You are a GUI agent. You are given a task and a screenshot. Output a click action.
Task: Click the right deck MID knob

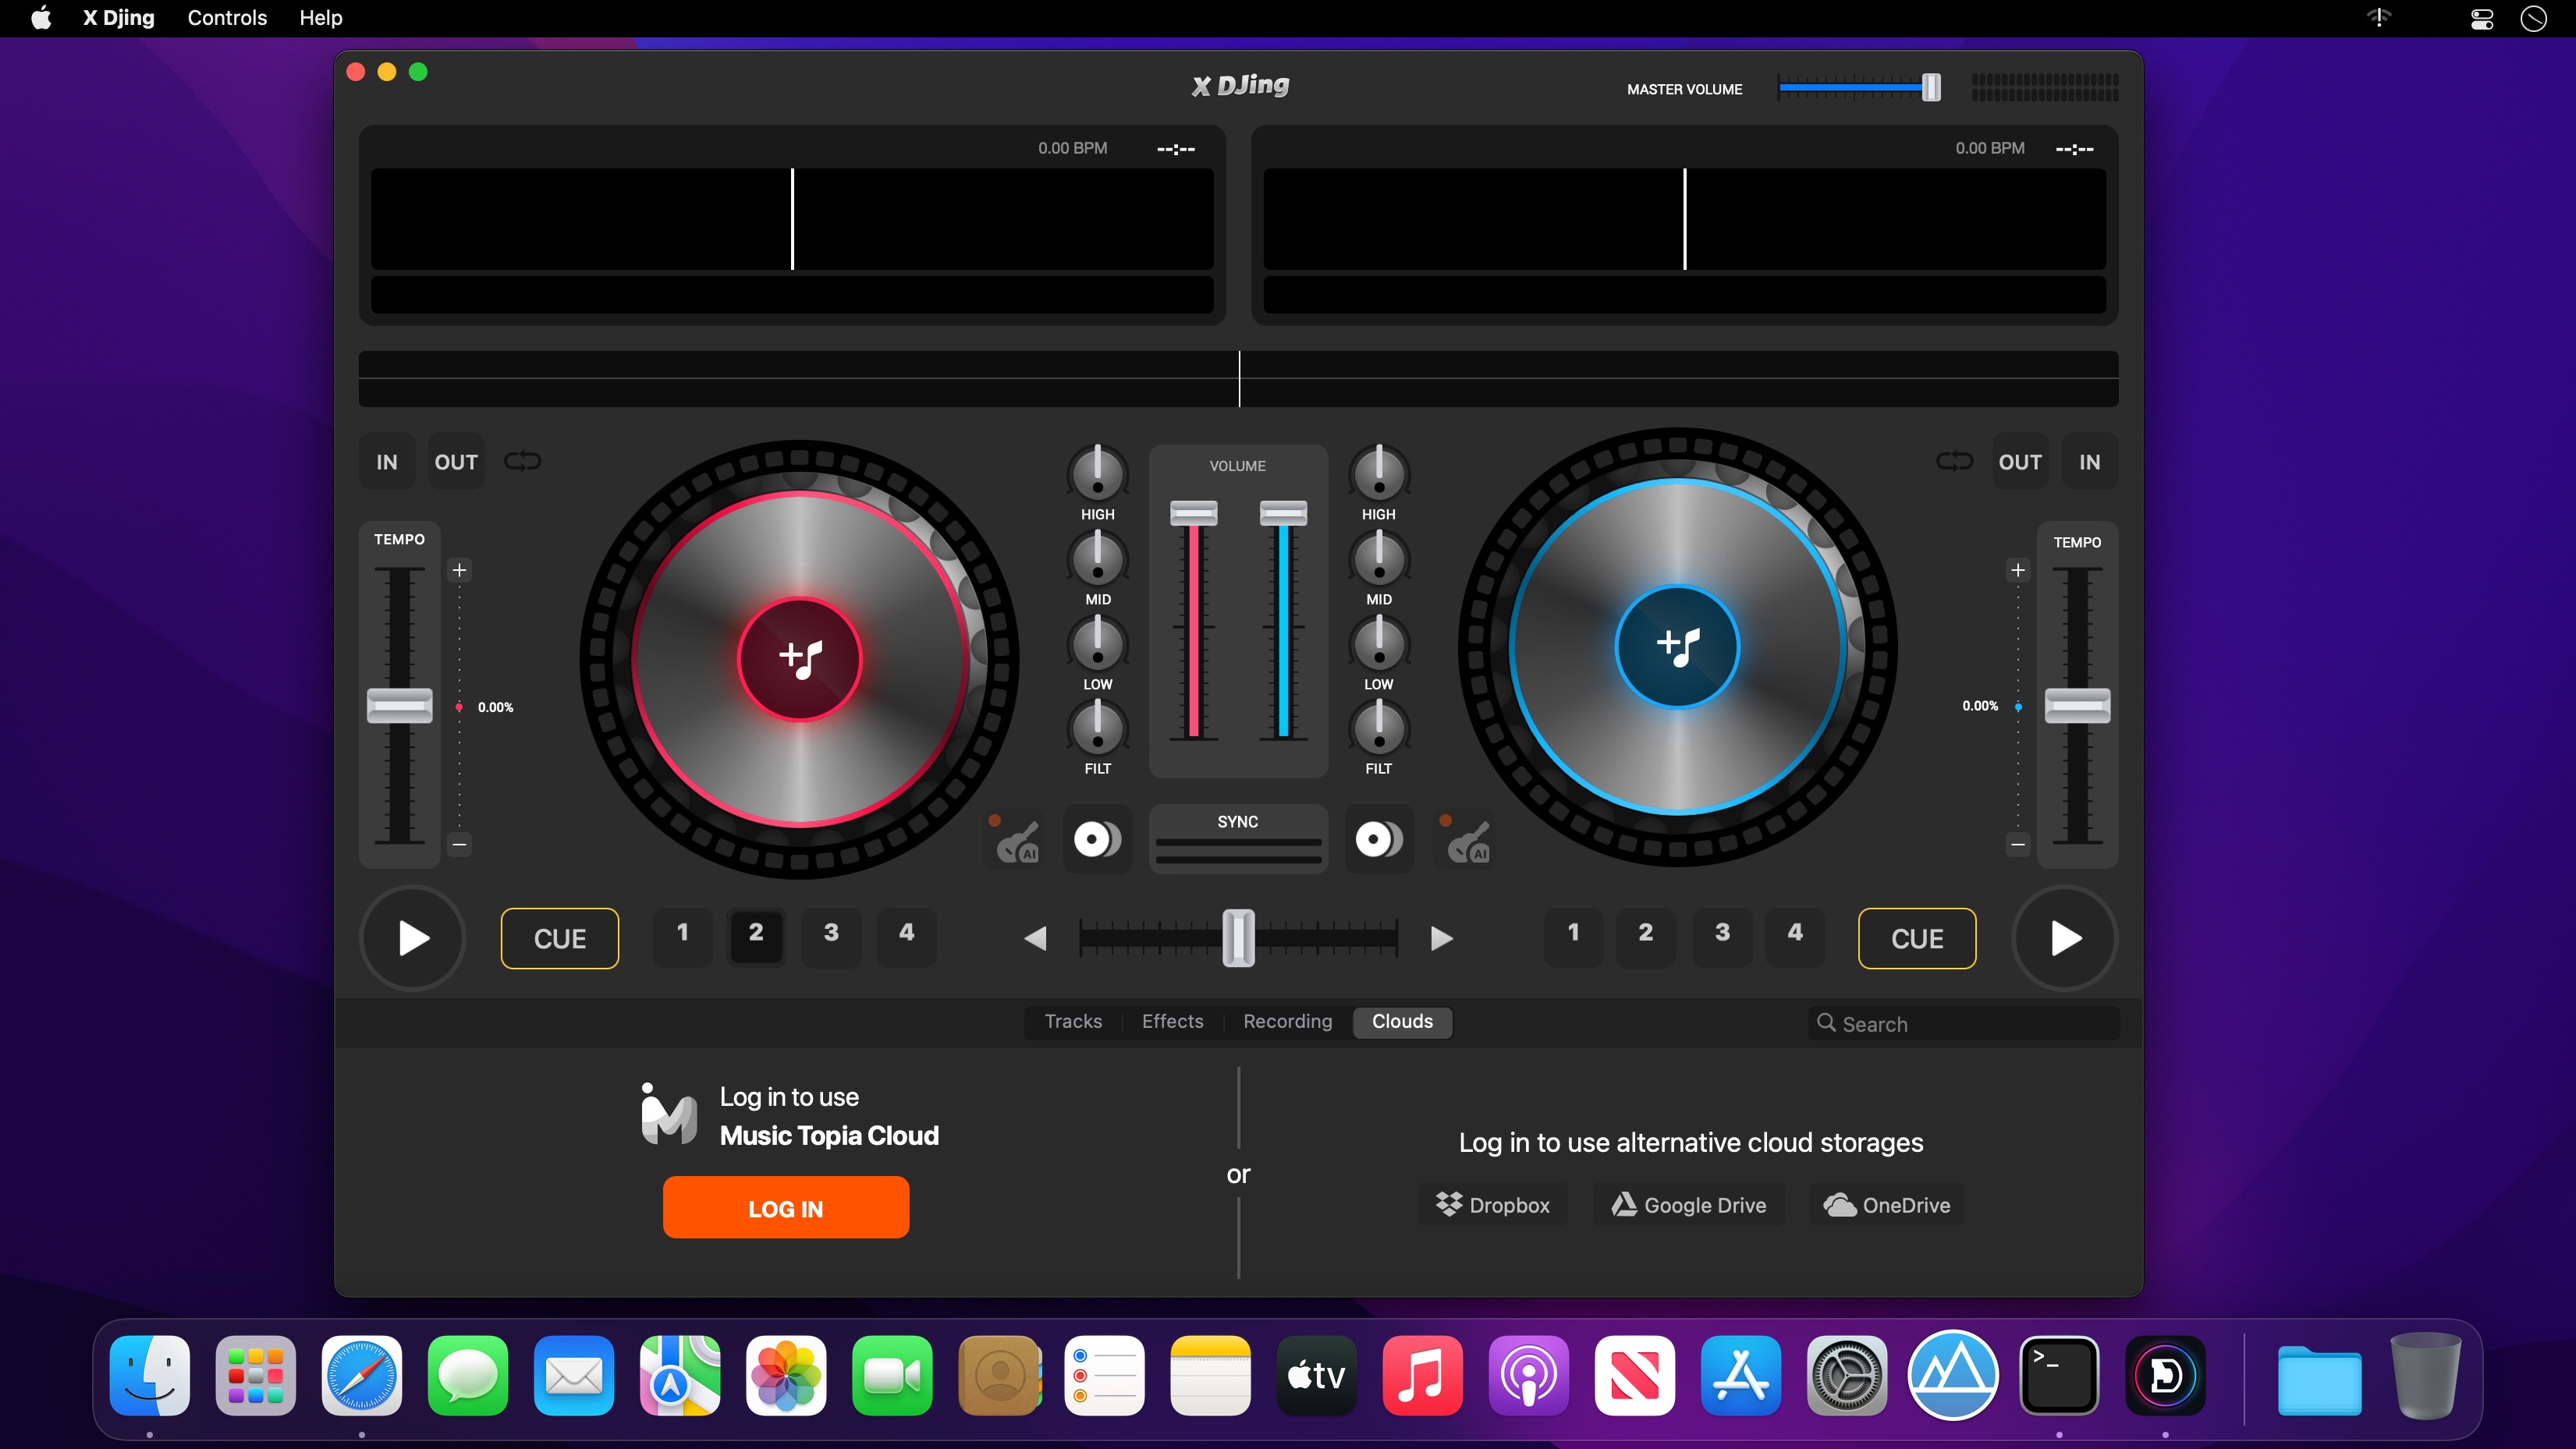click(1379, 557)
